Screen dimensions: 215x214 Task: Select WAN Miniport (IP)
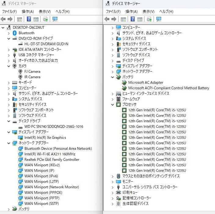pyautogui.click(x=39, y=171)
